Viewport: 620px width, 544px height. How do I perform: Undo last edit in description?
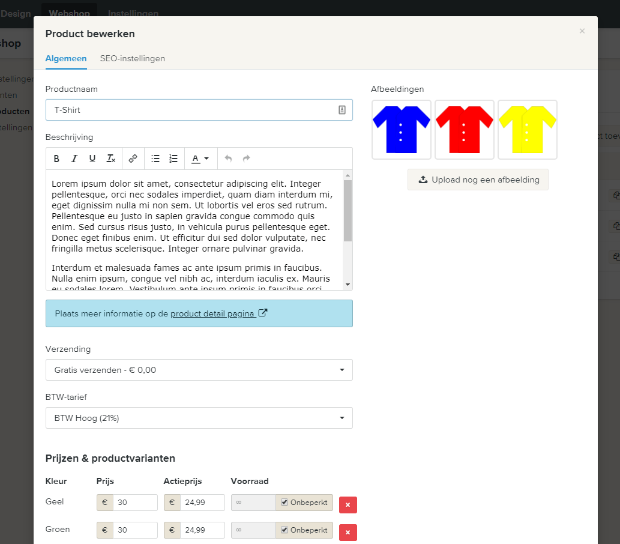[228, 159]
